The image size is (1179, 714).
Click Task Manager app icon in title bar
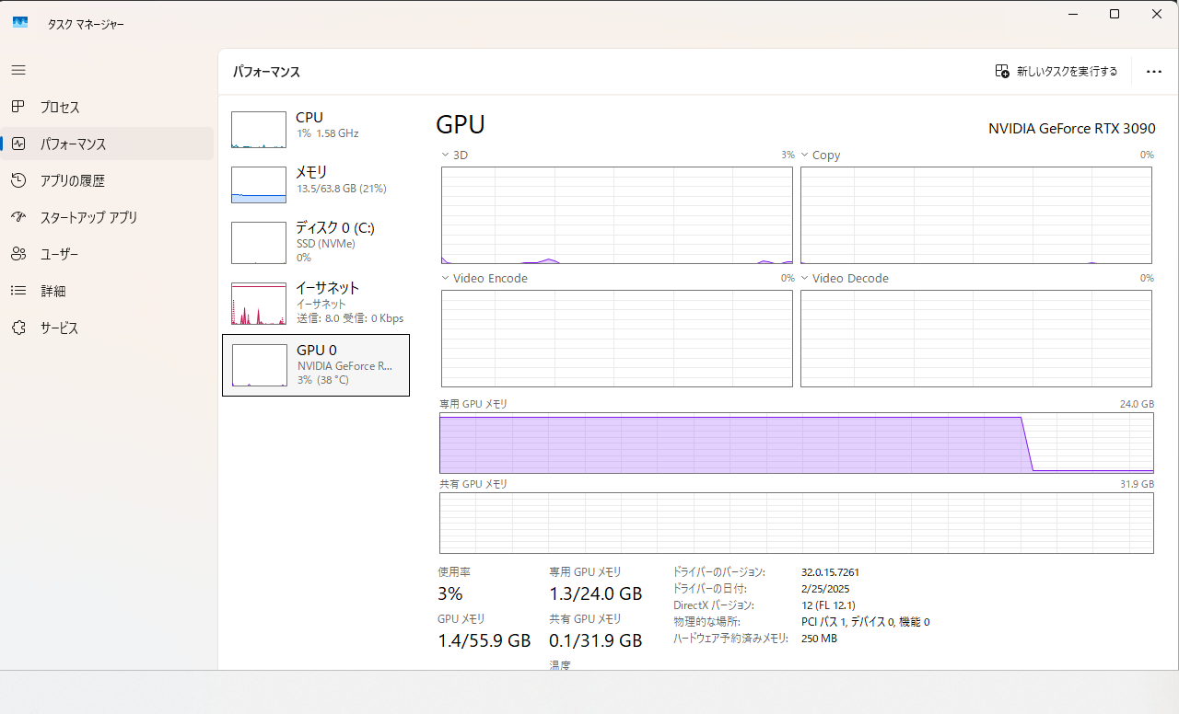click(x=20, y=22)
